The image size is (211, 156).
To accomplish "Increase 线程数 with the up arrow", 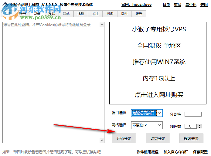I will coord(199,125).
